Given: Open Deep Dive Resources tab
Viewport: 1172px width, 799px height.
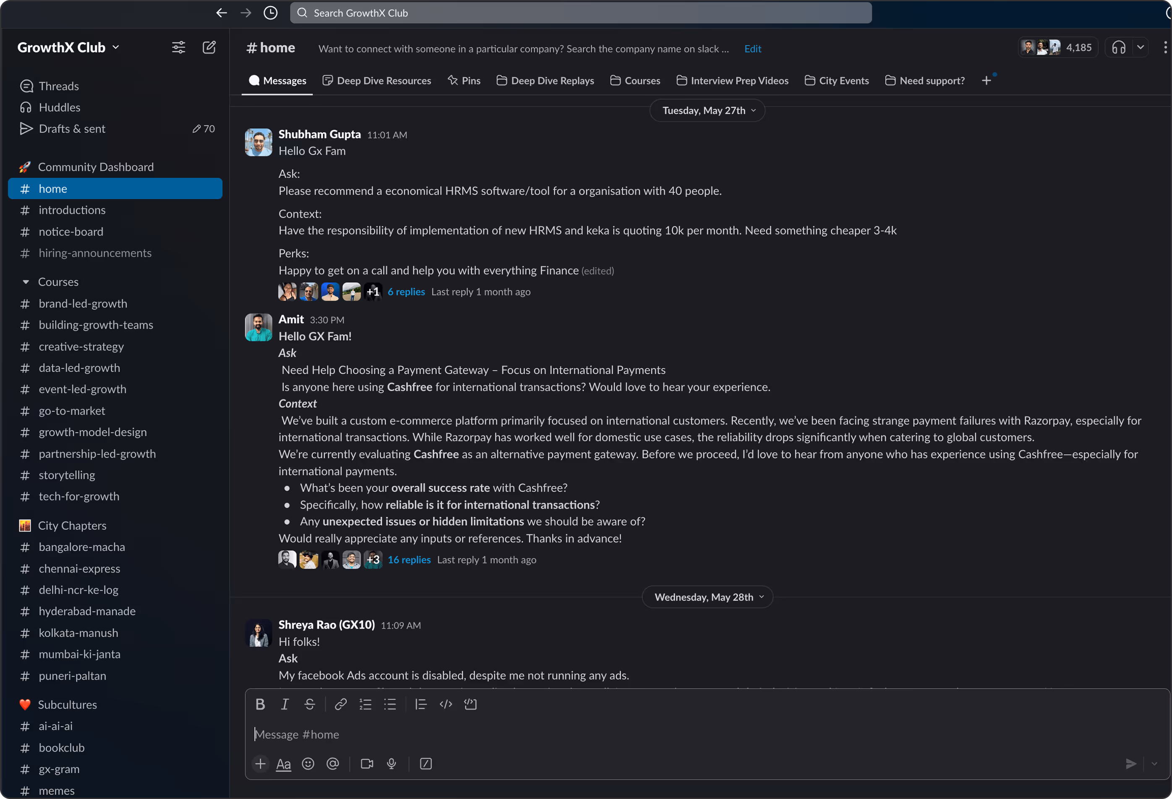Looking at the screenshot, I should [377, 81].
